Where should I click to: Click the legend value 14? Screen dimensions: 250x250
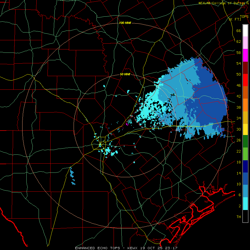pos(239,173)
